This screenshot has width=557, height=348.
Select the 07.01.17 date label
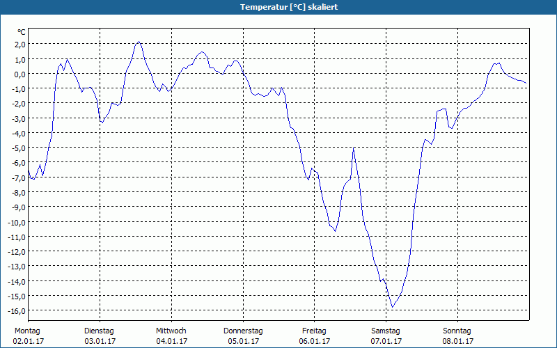(x=386, y=341)
